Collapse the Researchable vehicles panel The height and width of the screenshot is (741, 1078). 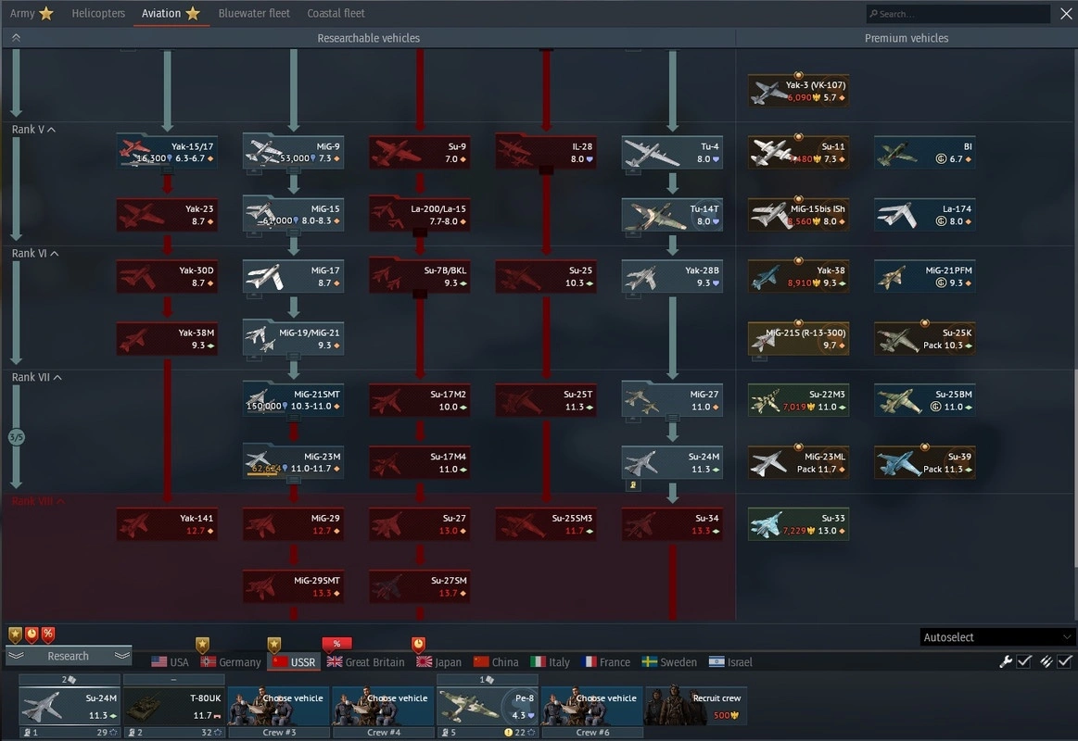(x=16, y=38)
